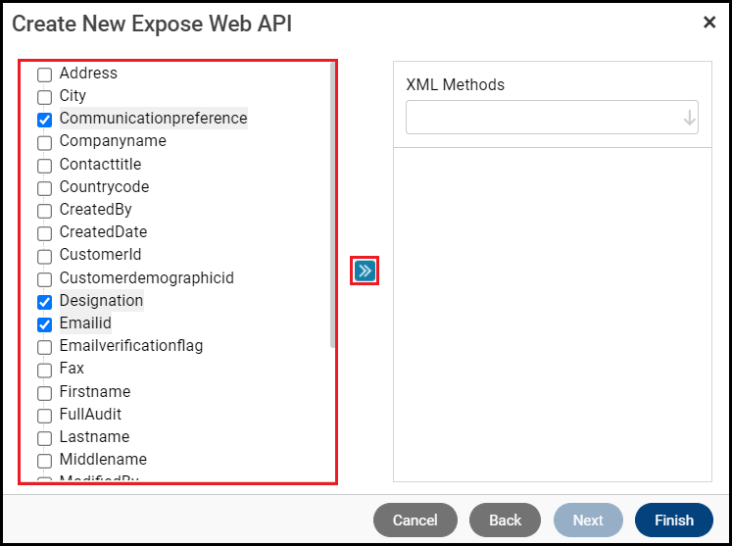732x546 pixels.
Task: Select the Contacttitle checkbox
Action: tap(44, 166)
